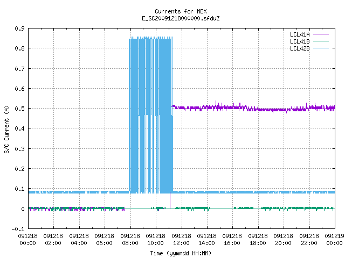345x258 pixels.
Task: Click the purple LCL41A legend line sample
Action: (x=321, y=34)
